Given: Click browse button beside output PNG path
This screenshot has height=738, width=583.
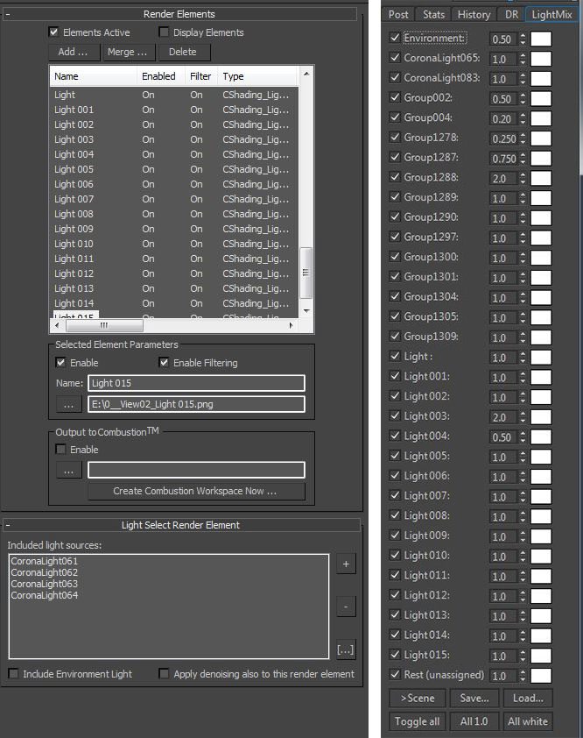Looking at the screenshot, I should point(68,404).
